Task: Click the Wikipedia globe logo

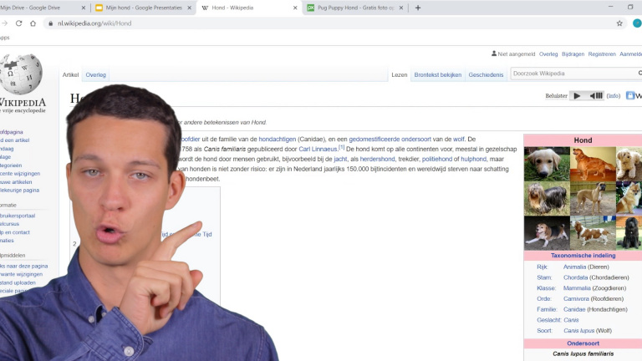Action: coord(21,75)
